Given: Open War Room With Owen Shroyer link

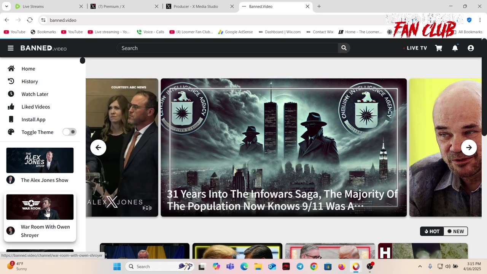Looking at the screenshot, I should pos(45,231).
